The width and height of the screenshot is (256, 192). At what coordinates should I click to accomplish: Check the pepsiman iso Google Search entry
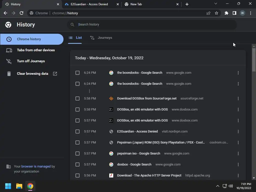click(x=77, y=153)
